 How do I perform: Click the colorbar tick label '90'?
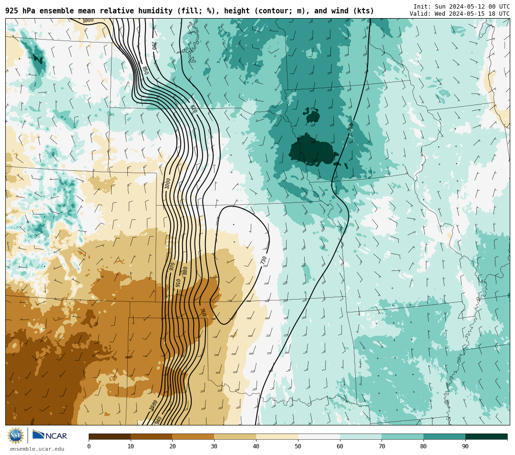tap(465, 446)
